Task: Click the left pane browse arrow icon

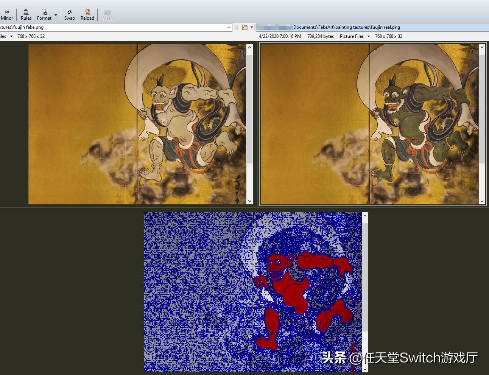Action: tap(236, 27)
